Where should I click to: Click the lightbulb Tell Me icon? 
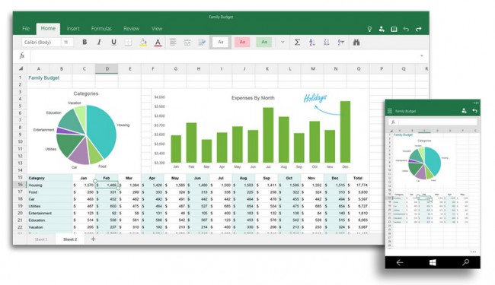[369, 29]
